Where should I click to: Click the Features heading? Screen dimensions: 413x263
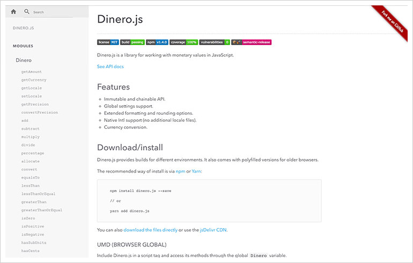(x=113, y=87)
